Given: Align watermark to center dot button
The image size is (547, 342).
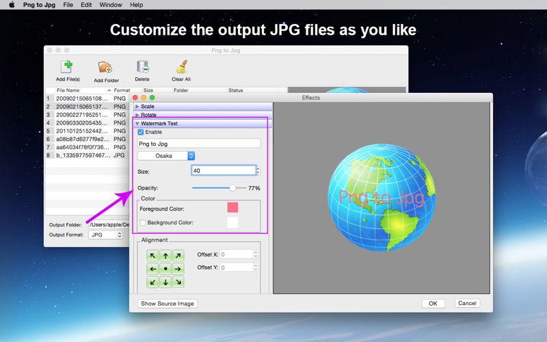Looking at the screenshot, I should tap(165, 269).
